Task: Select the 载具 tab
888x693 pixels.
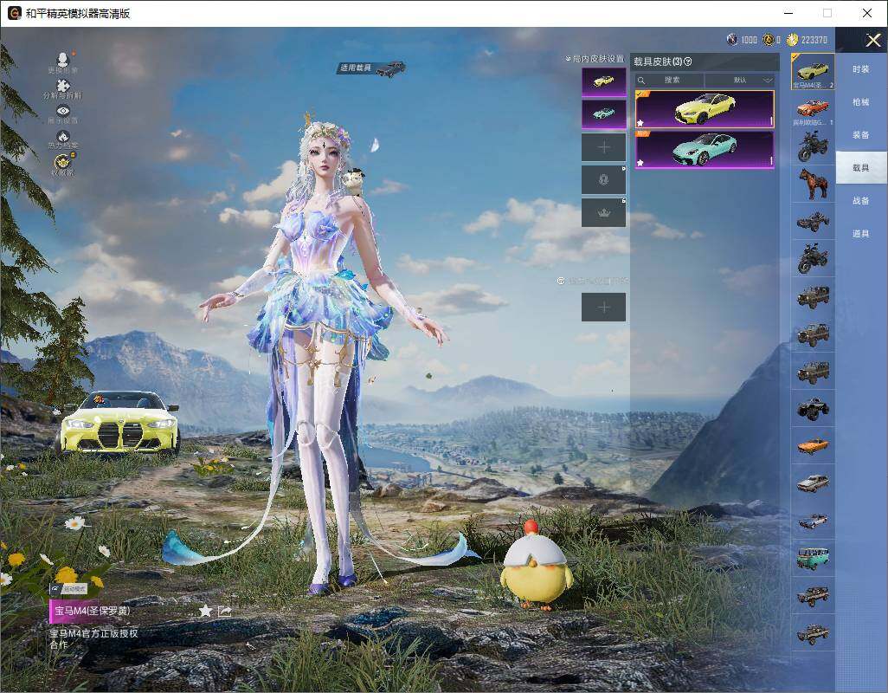Action: [861, 168]
